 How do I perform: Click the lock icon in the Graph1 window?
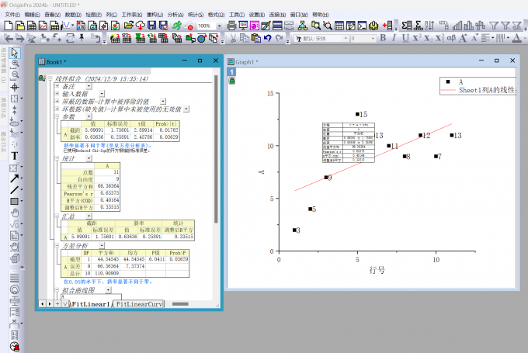[x=231, y=81]
